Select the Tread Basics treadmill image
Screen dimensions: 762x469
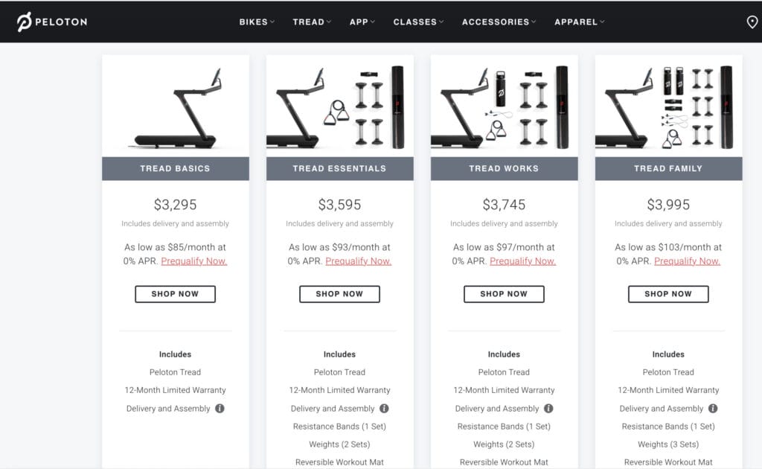coord(176,106)
